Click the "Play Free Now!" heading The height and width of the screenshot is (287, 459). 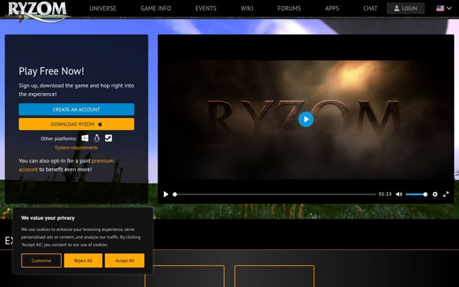(52, 71)
